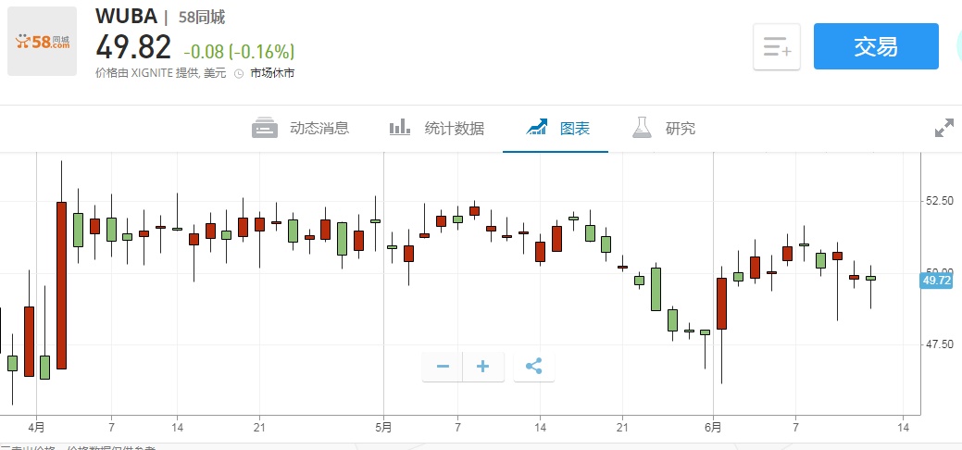Click the WUBA ticker symbol heading

126,17
